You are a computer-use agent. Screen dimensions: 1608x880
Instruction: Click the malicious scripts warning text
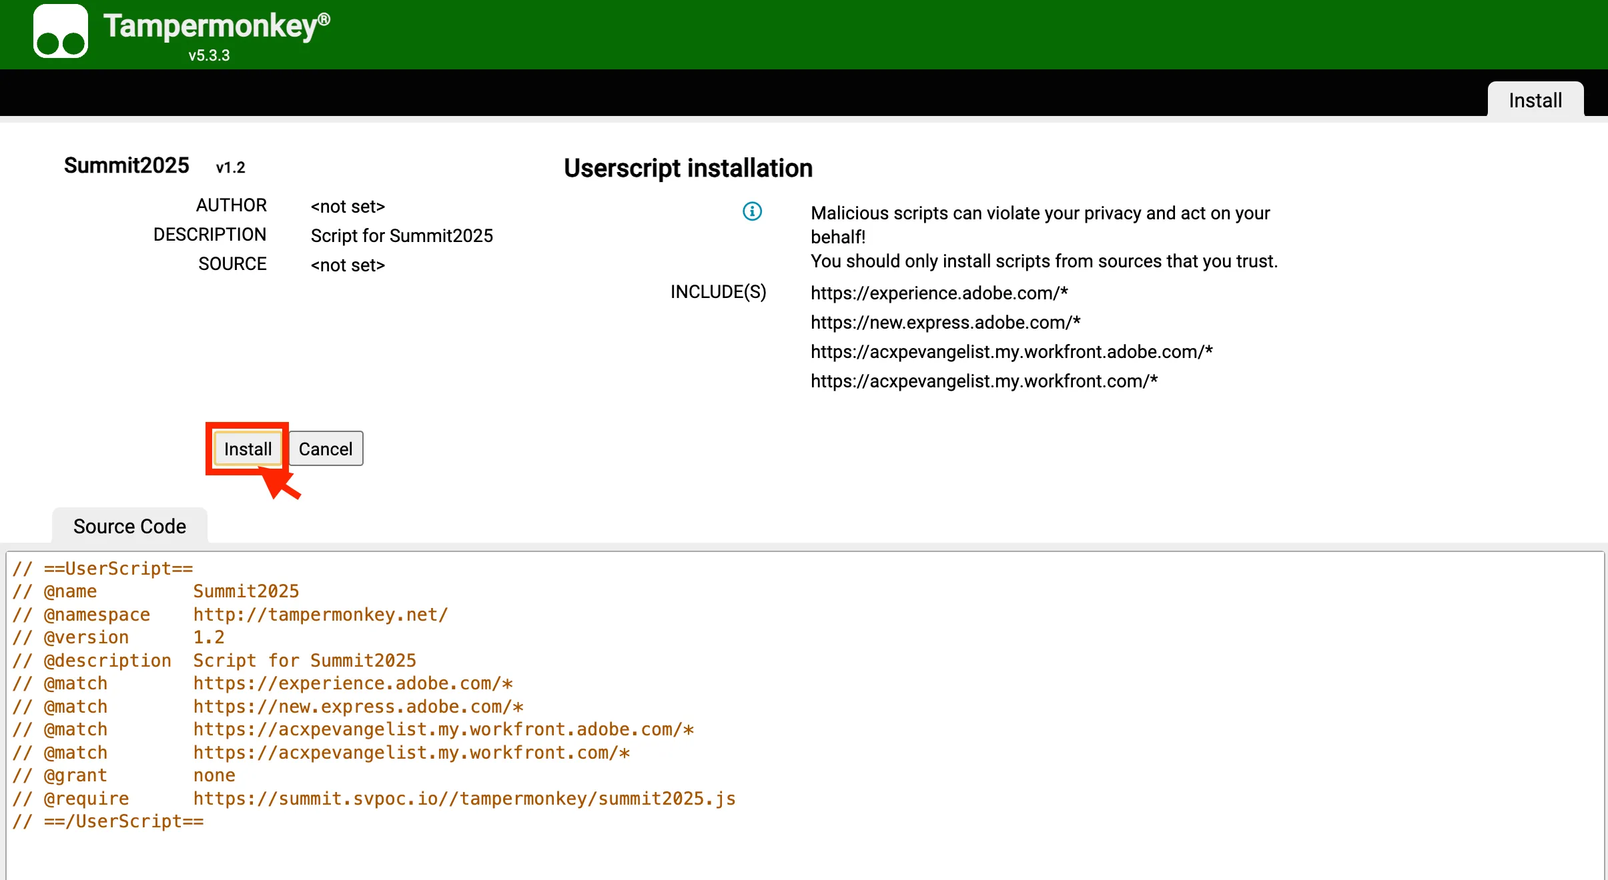click(1044, 237)
